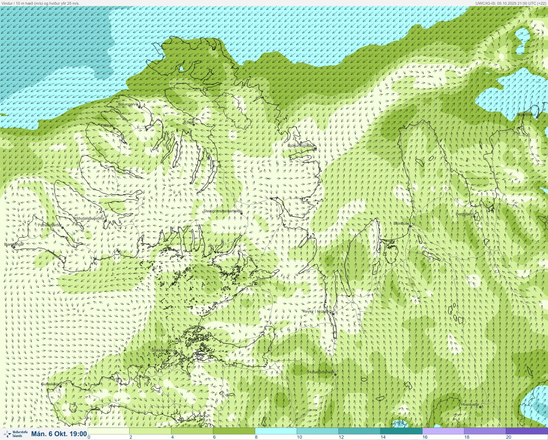The image size is (548, 440).
Task: Click the 20+ m/s dark violet legend swatch
Action: [x=527, y=431]
